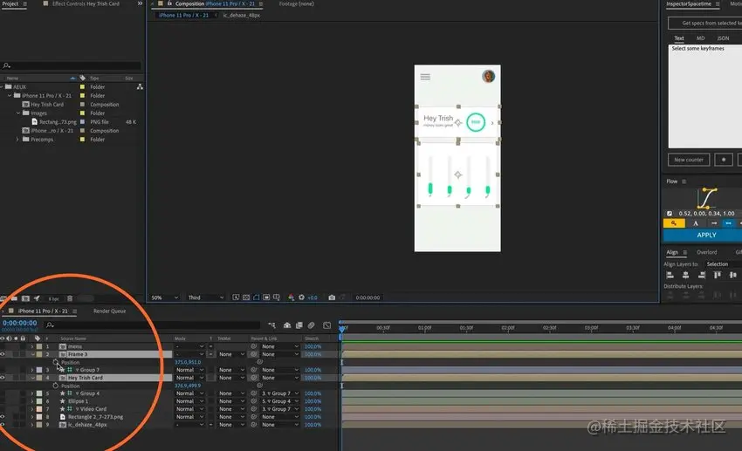Expand the Precomps folder in Project panel
This screenshot has width=742, height=451.
tap(17, 140)
